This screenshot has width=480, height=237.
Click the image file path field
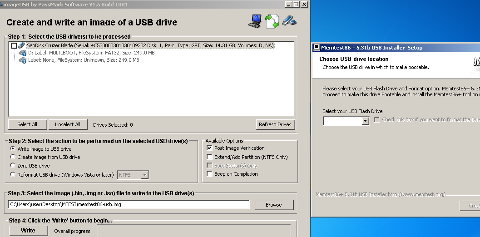click(129, 205)
